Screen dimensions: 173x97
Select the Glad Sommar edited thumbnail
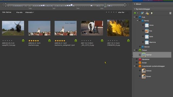[x=65, y=28]
